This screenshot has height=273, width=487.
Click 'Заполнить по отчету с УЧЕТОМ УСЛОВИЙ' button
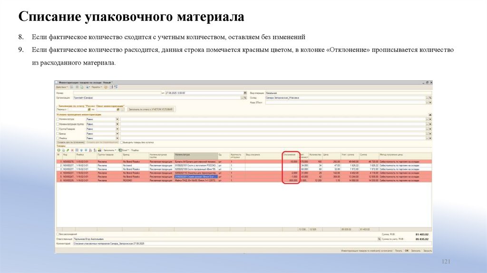151,109
